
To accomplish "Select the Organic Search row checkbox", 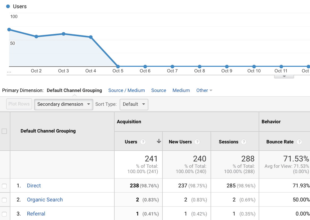I will (x=4, y=200).
